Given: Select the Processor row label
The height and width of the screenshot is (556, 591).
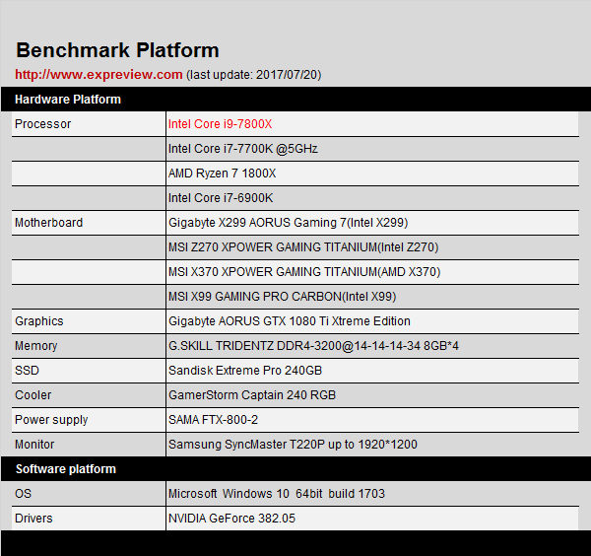Looking at the screenshot, I should coord(42,124).
